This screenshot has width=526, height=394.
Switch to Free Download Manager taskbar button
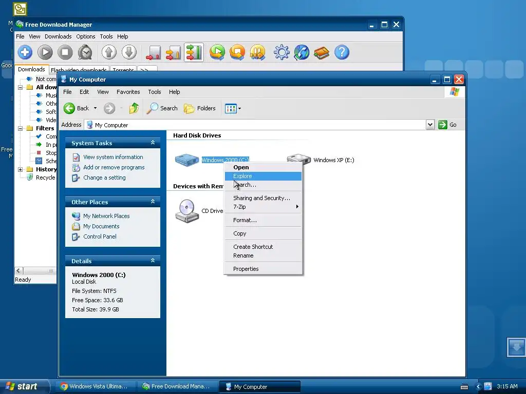pos(178,386)
